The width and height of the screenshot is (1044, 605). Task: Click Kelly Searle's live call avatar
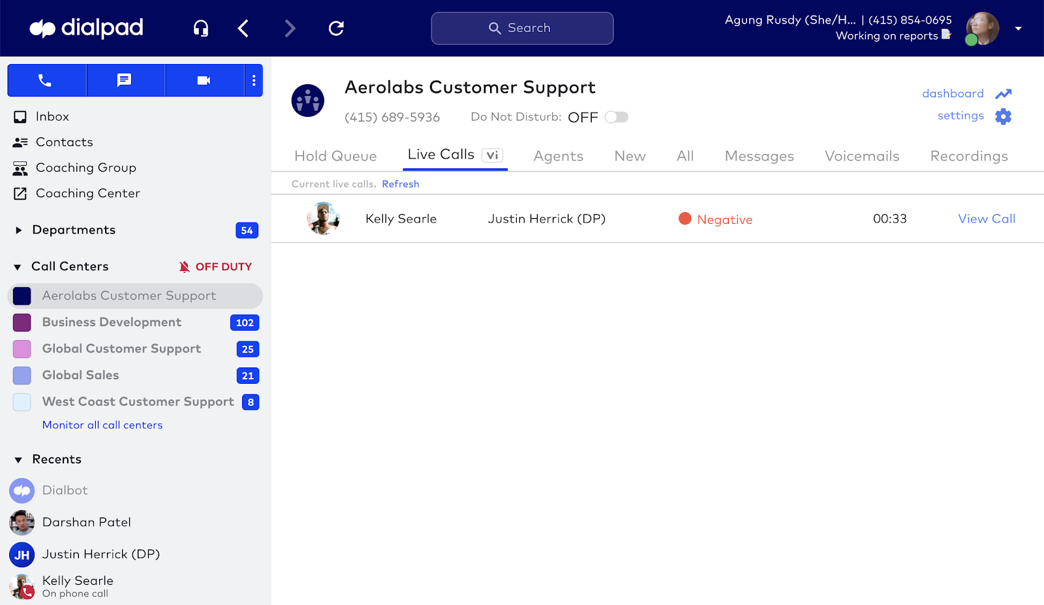click(323, 219)
